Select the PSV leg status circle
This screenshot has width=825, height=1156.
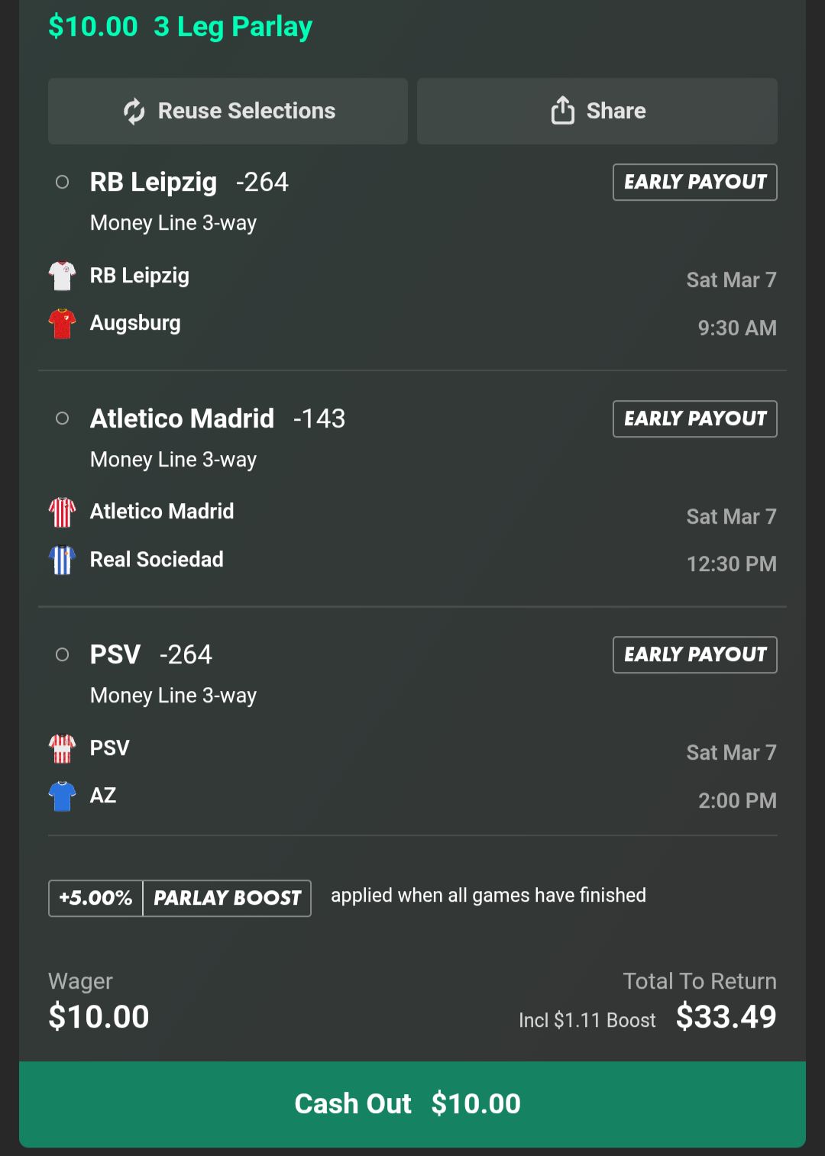[63, 655]
